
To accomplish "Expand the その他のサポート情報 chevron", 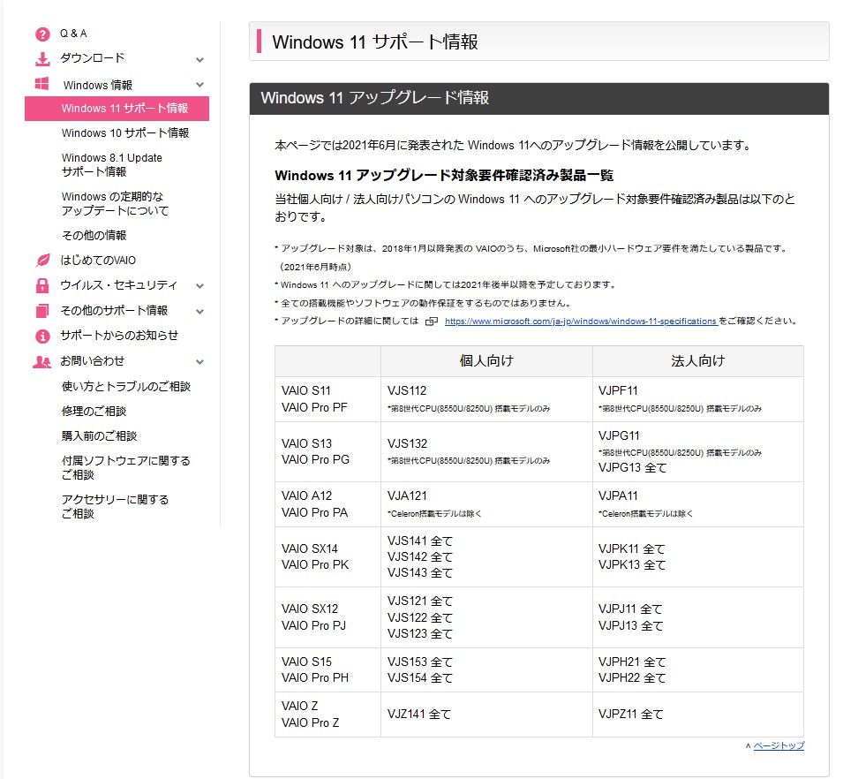I will 200,311.
